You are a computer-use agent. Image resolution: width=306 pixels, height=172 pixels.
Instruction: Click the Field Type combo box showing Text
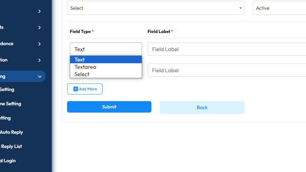pyautogui.click(x=106, y=49)
